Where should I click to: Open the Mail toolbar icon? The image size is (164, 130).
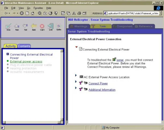click(x=68, y=13)
